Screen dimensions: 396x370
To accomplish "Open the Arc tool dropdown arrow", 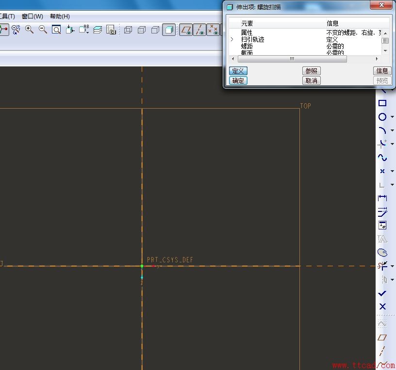I will (391, 131).
